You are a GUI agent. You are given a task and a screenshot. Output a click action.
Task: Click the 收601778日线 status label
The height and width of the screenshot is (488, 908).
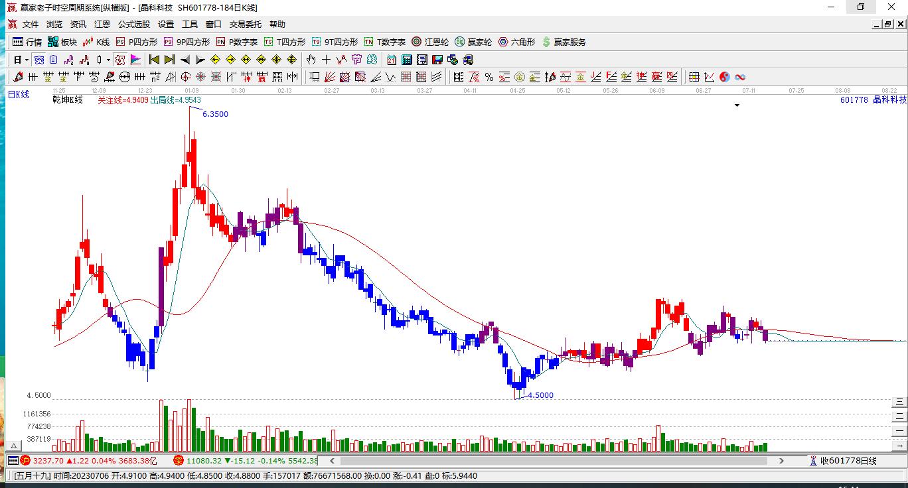click(x=848, y=461)
